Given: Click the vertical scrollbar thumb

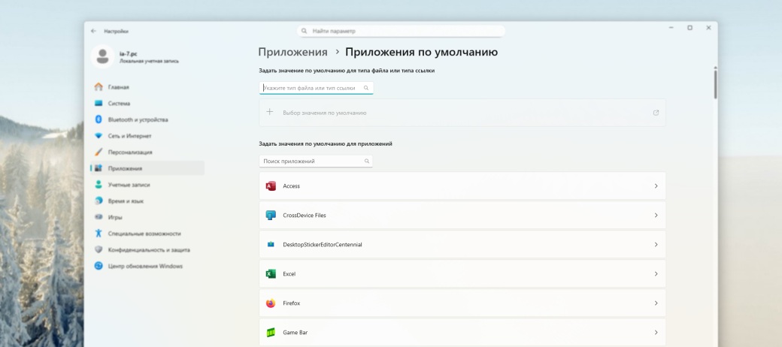Looking at the screenshot, I should [x=715, y=83].
